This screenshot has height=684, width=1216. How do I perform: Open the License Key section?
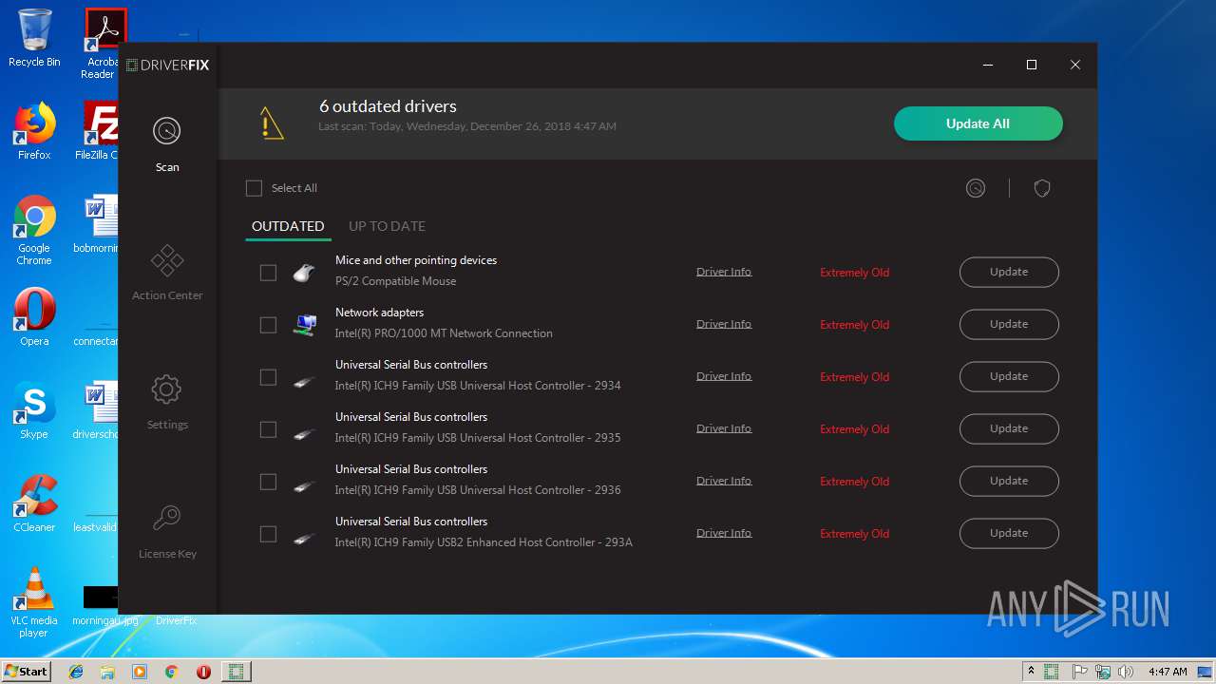pyautogui.click(x=167, y=531)
